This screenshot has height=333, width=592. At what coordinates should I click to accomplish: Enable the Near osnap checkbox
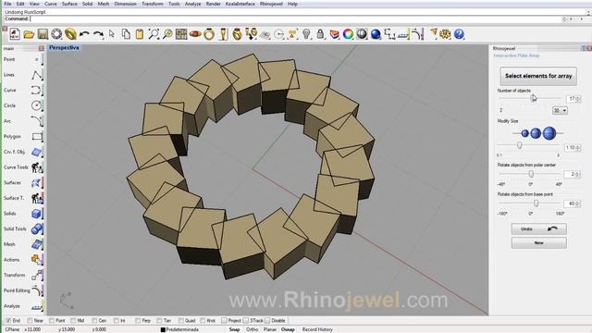(30, 321)
